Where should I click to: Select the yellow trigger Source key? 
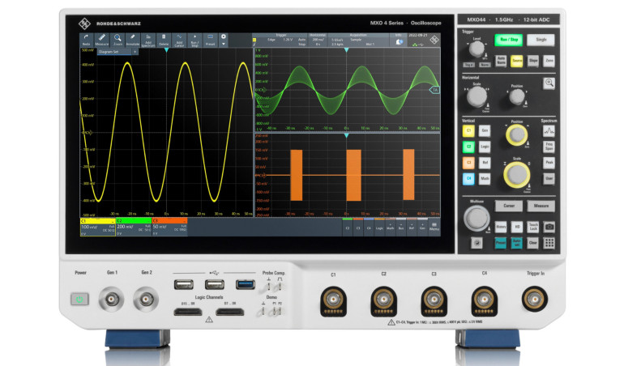coord(517,61)
